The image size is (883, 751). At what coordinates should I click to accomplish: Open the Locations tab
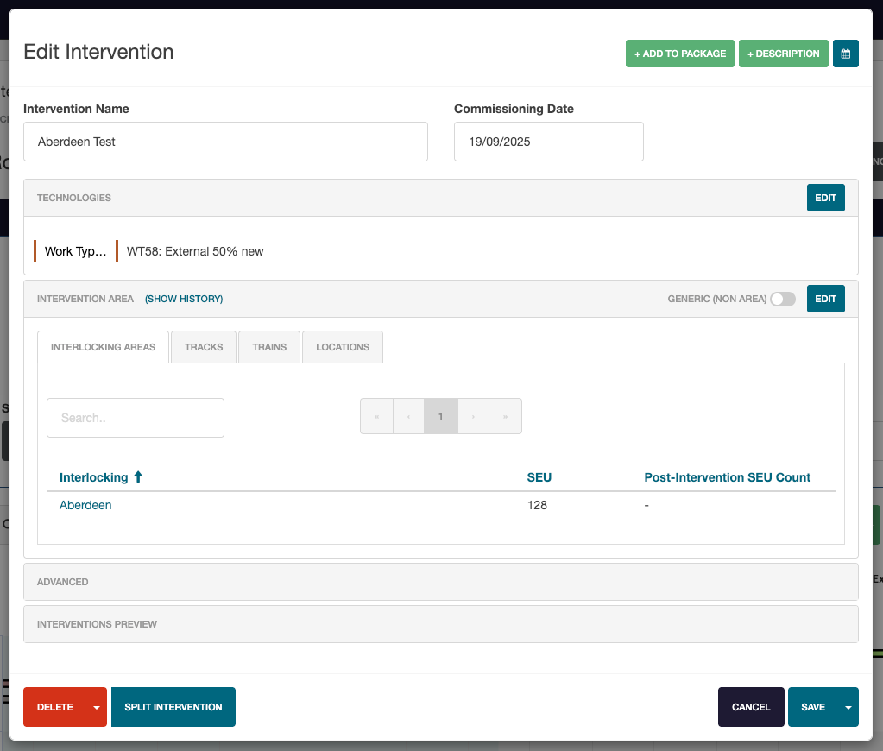click(343, 347)
